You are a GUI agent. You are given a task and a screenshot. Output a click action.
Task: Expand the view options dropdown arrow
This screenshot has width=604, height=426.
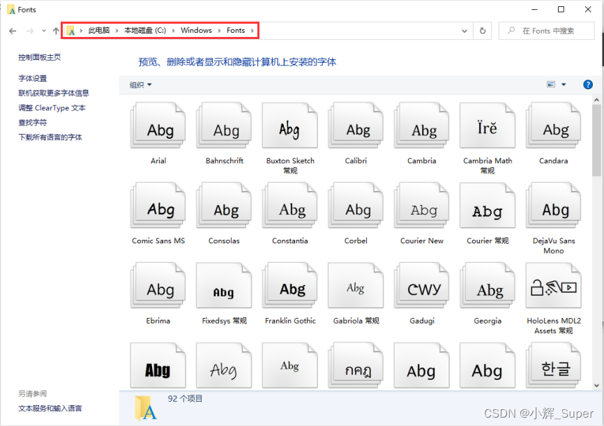(x=564, y=84)
